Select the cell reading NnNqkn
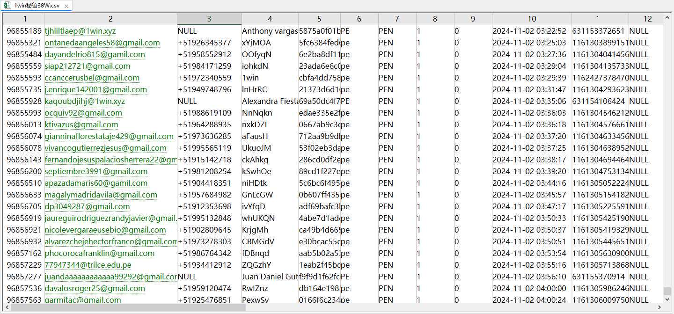This screenshot has height=314, width=674. click(x=270, y=113)
